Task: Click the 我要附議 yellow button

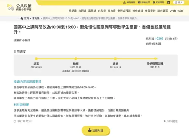Action: pos(96,131)
